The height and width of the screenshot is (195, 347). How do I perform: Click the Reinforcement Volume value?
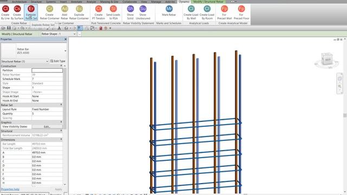pos(47,135)
